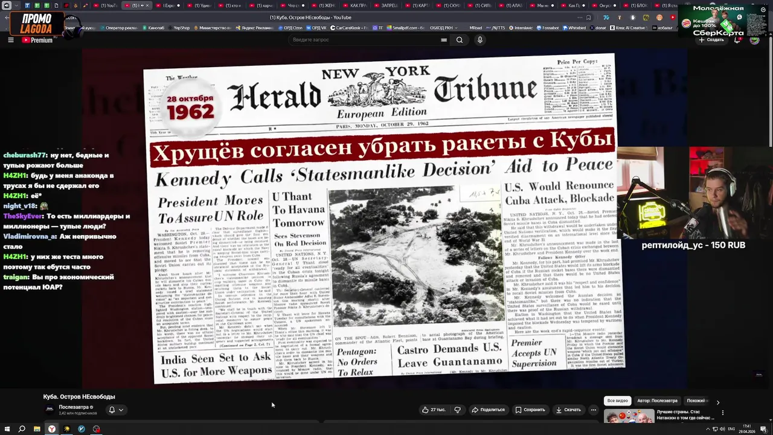773x435 pixels.
Task: Switch the ENG input language indicator
Action: point(732,429)
